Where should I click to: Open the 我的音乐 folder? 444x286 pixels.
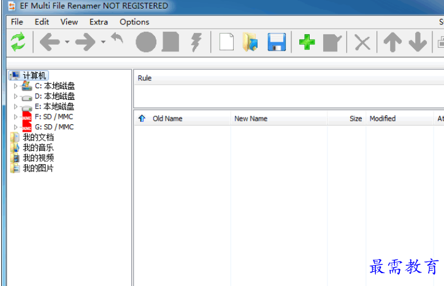38,148
